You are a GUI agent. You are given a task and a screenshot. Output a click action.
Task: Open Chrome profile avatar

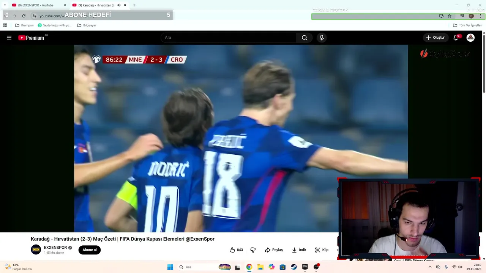(471, 16)
